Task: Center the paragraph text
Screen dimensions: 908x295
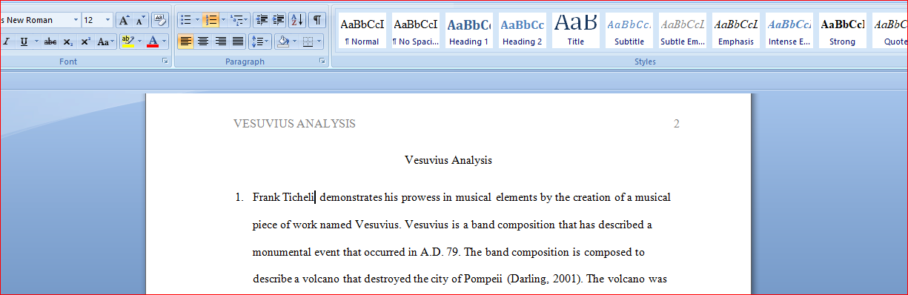Action: (x=203, y=42)
